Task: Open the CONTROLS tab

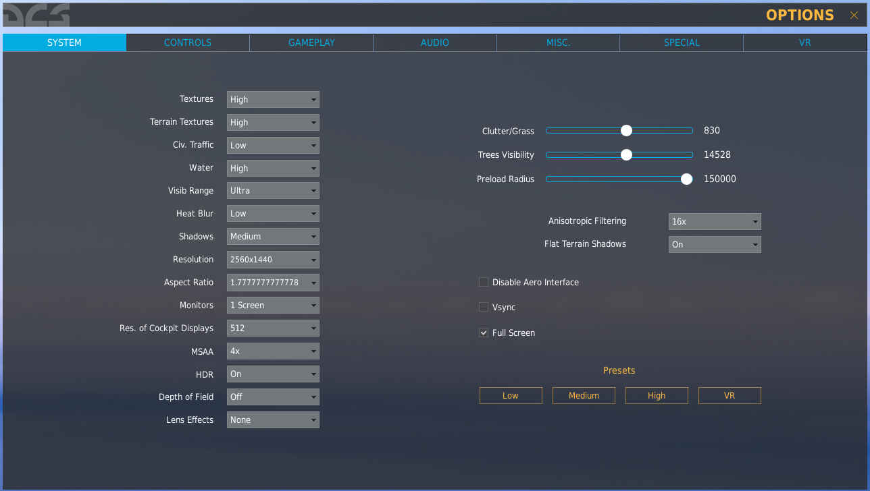Action: (188, 42)
